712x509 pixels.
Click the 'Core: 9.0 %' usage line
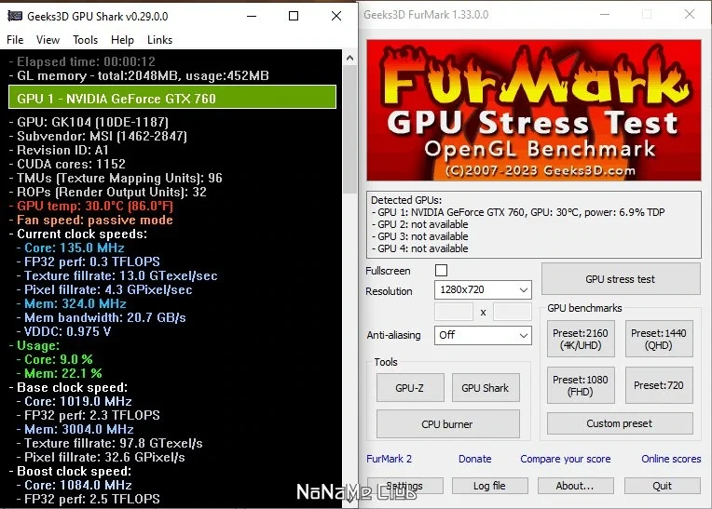pyautogui.click(x=55, y=360)
